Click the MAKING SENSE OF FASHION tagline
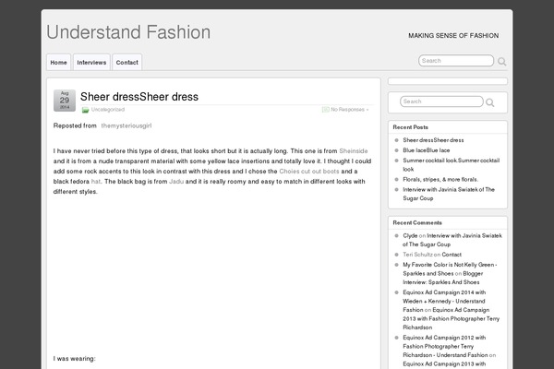This screenshot has width=554, height=369. pos(453,36)
